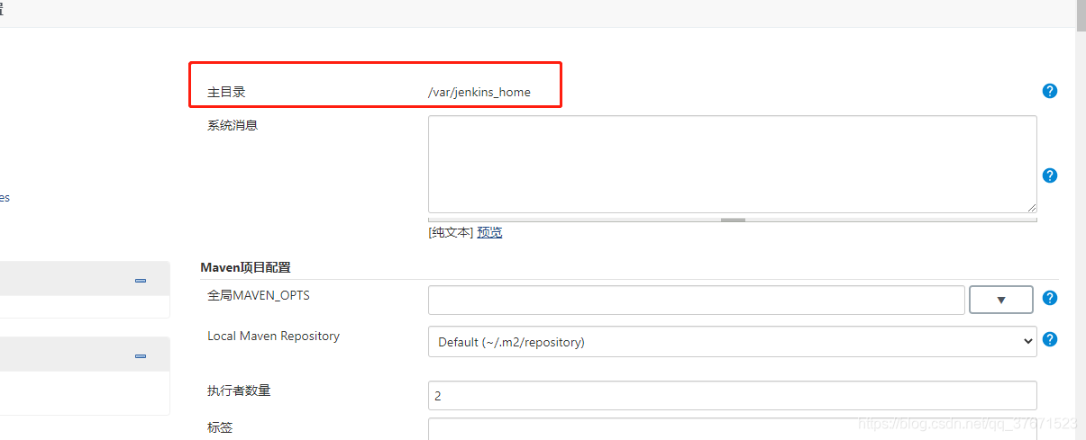The image size is (1086, 440).
Task: Click the 执行者数量 label
Action: click(239, 390)
